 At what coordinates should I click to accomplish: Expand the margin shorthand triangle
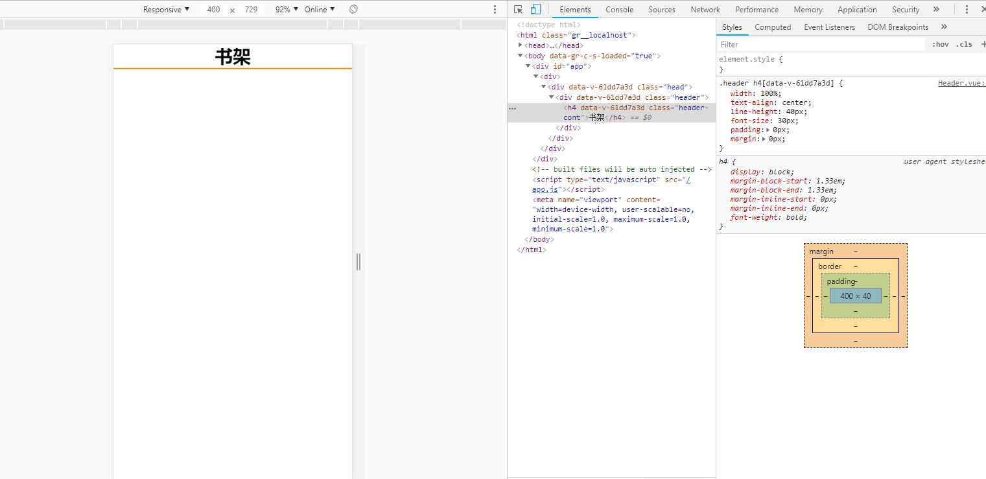tap(764, 139)
